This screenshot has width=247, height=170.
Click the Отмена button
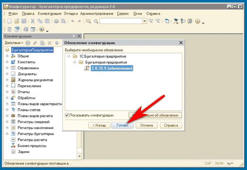click(146, 126)
